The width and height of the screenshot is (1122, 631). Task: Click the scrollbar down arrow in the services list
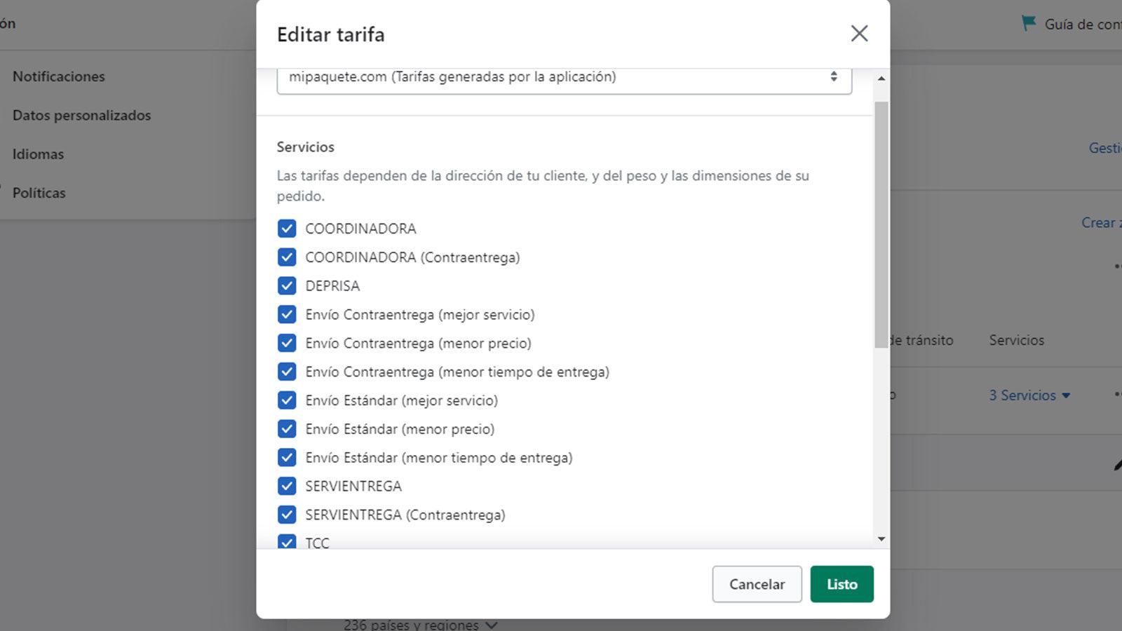click(881, 540)
